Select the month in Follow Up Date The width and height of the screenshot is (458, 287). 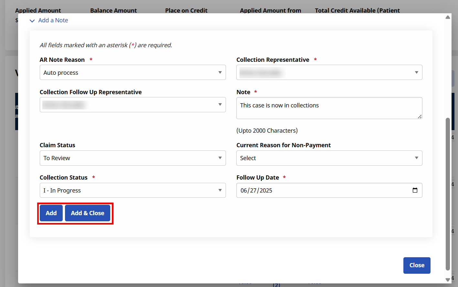click(x=244, y=191)
